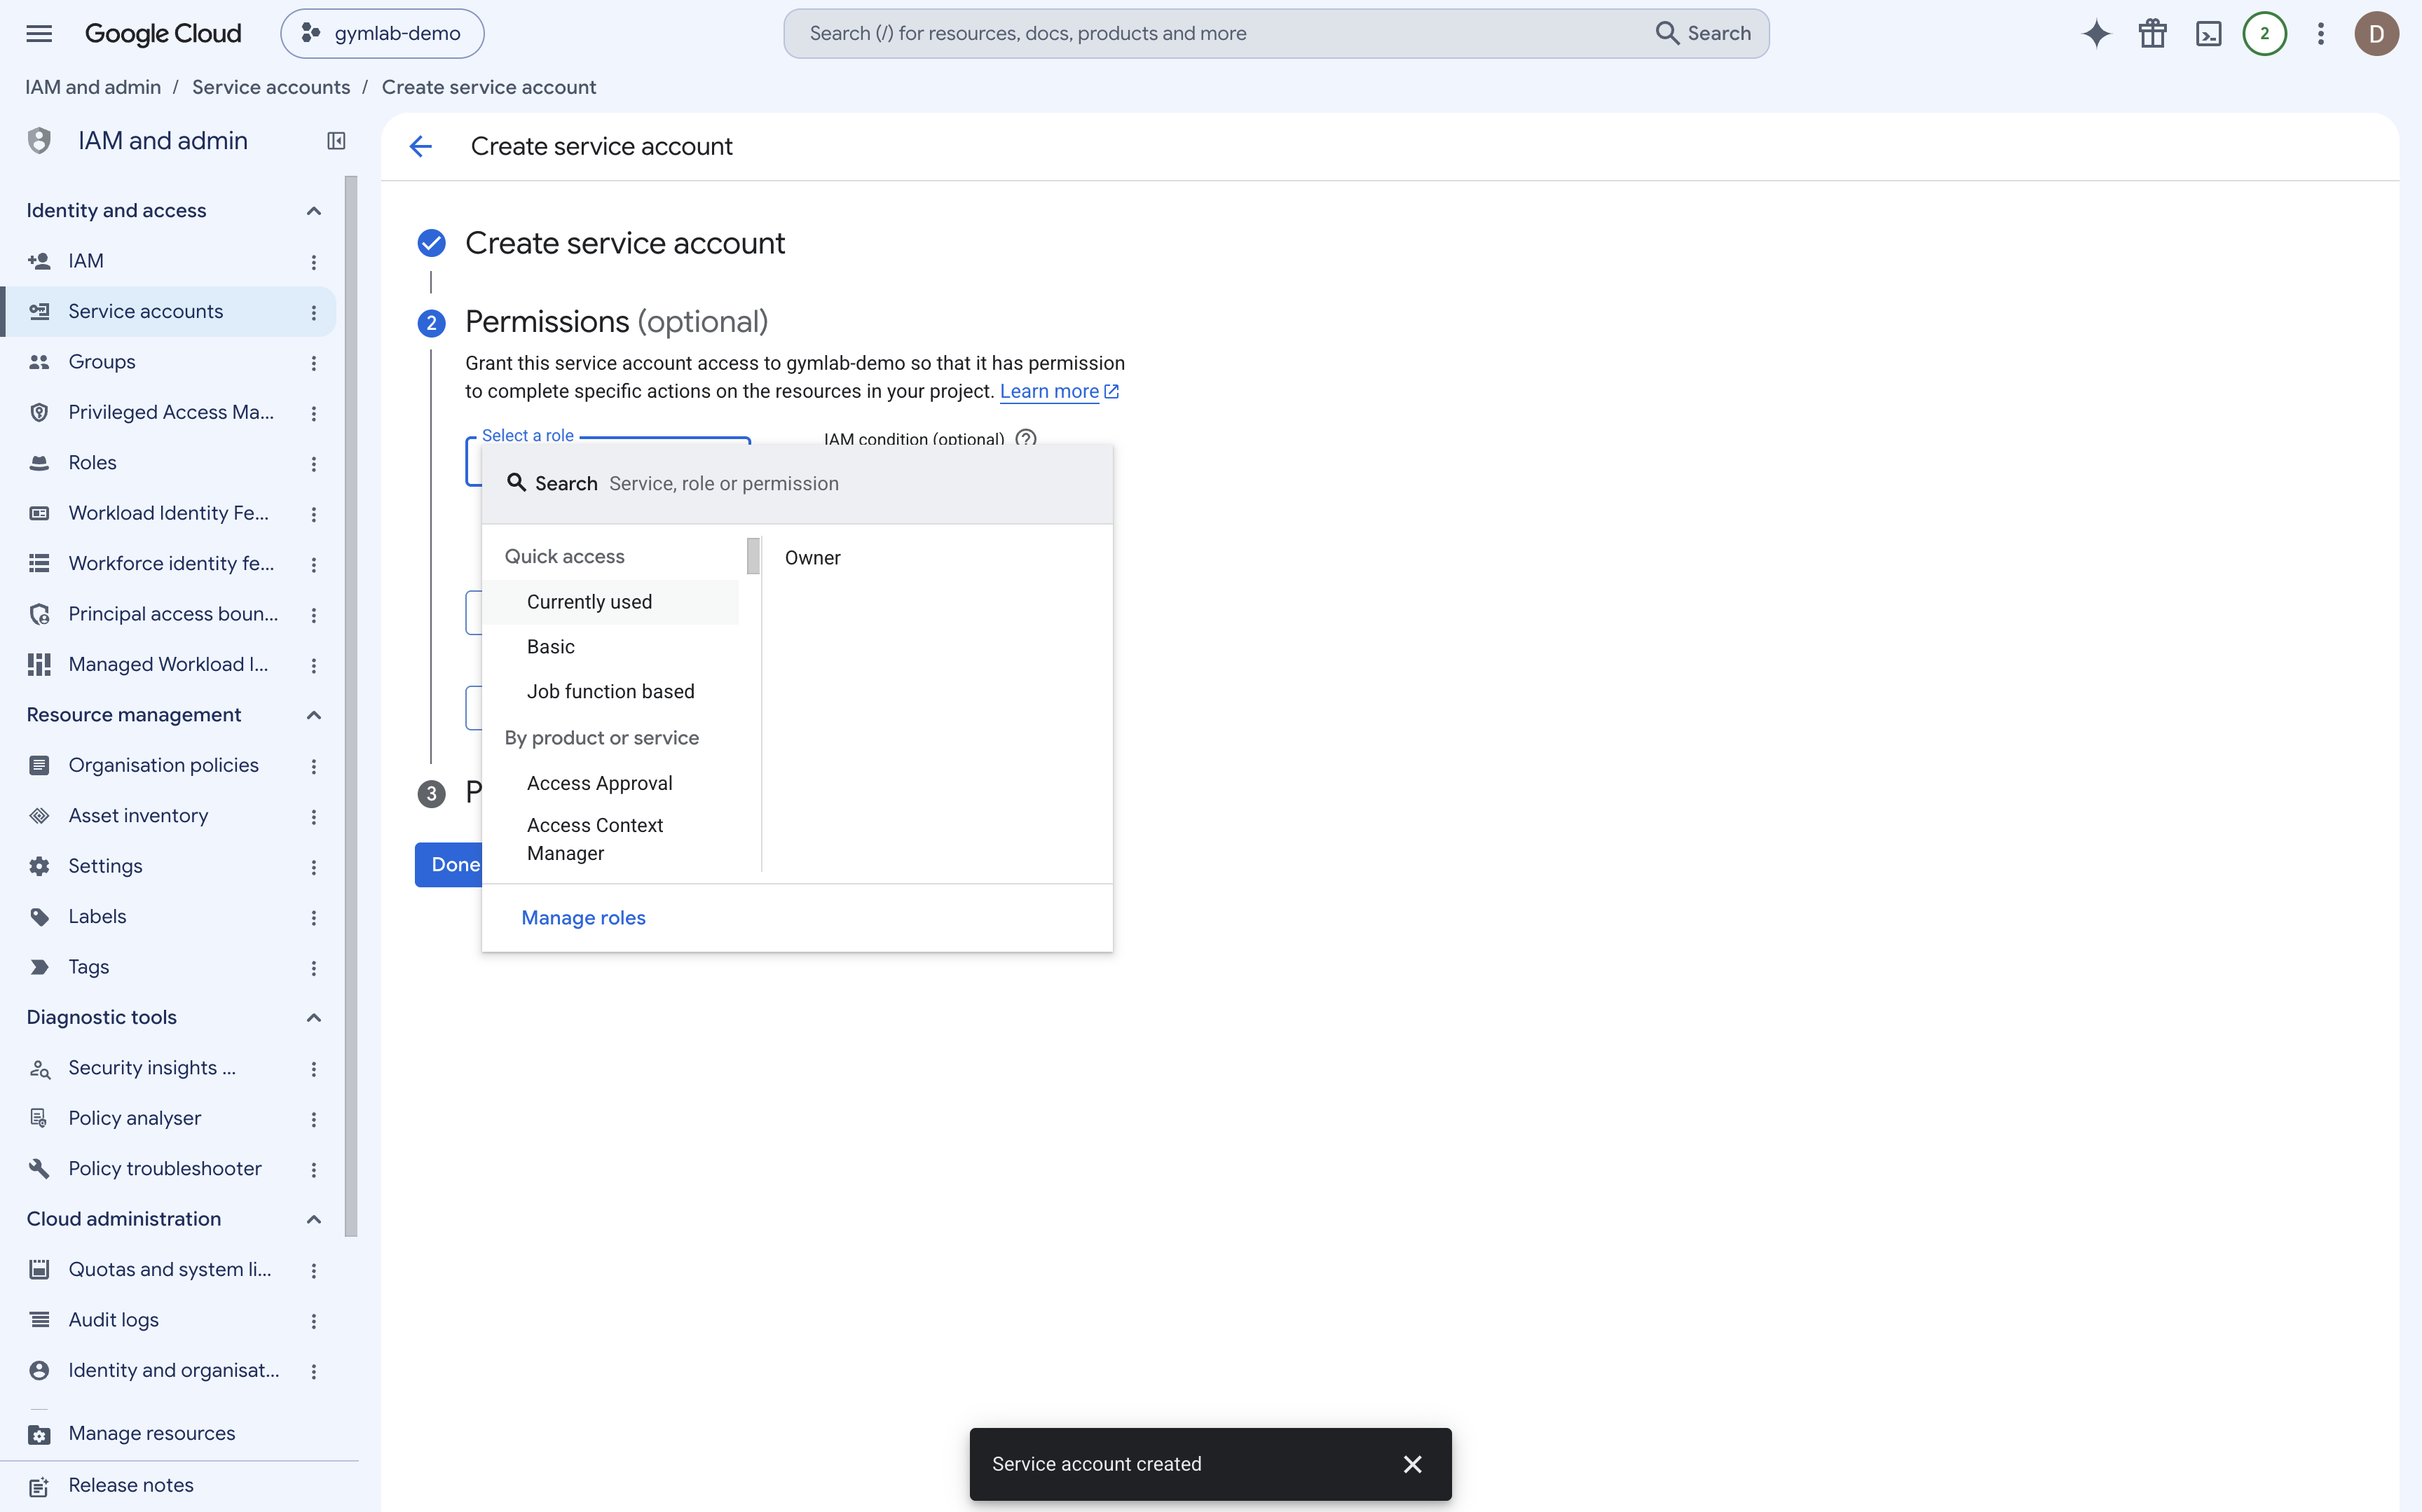
Task: Open Gemini AI assistant sparkle icon
Action: coord(2096,33)
